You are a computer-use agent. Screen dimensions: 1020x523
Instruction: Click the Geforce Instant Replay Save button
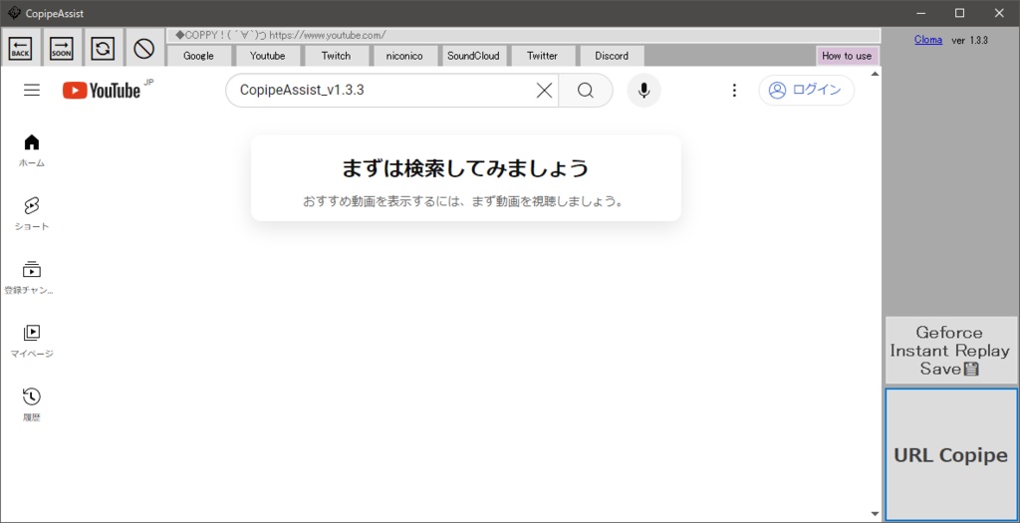click(x=950, y=350)
